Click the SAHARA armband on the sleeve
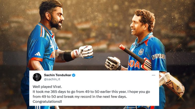The height and width of the screenshot is (109, 195). point(158,57)
